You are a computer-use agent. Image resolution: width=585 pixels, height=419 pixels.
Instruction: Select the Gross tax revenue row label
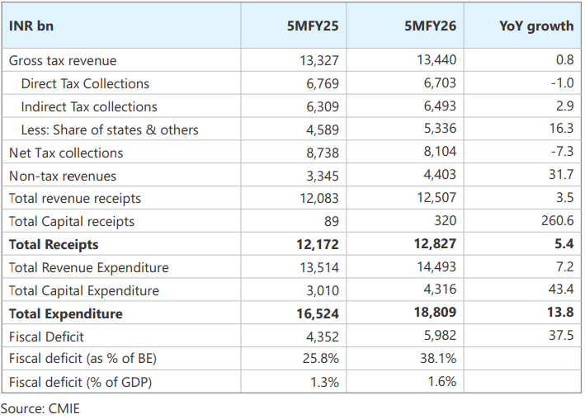[x=63, y=60]
